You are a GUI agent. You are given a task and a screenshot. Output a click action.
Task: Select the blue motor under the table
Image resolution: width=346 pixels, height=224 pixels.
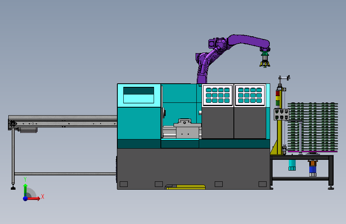pyautogui.click(x=313, y=169)
